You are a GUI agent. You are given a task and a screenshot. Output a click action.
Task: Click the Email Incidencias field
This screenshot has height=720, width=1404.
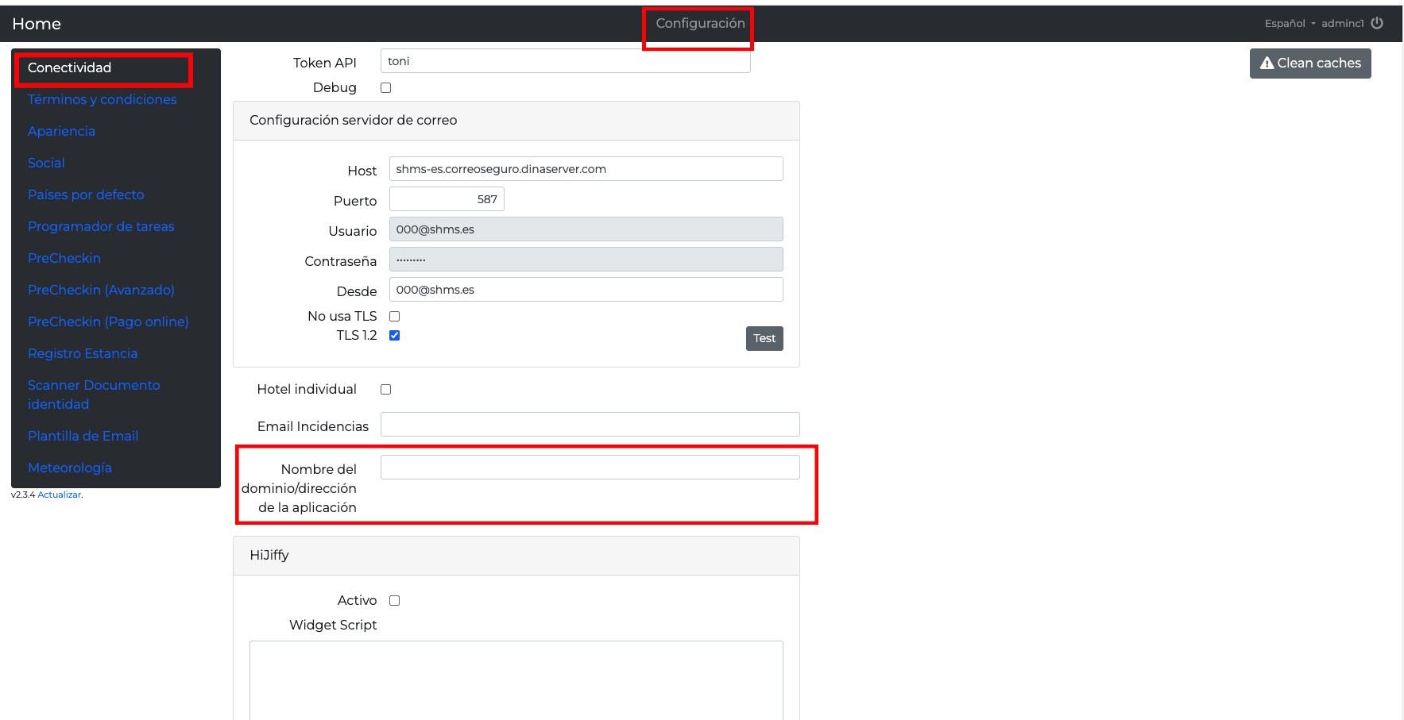[590, 425]
